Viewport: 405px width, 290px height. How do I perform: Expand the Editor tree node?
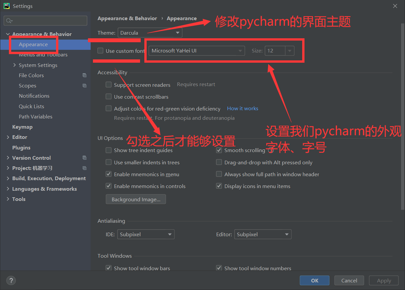(8, 137)
